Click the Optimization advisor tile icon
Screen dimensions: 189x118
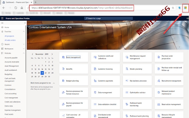pyautogui.click(x=127, y=92)
